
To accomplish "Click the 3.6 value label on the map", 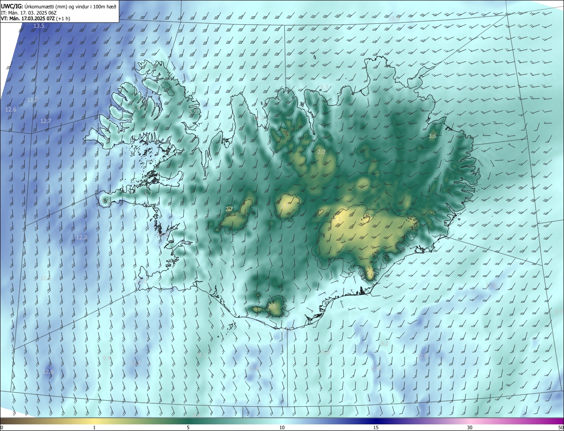I will point(432,136).
